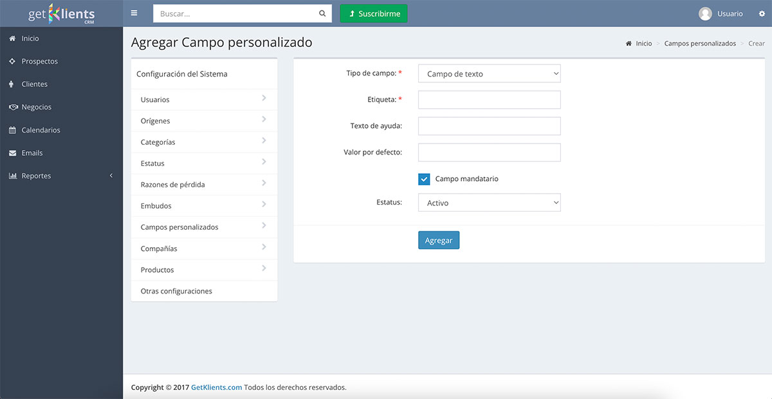Go to Campos personalizados breadcrumb

pyautogui.click(x=699, y=44)
